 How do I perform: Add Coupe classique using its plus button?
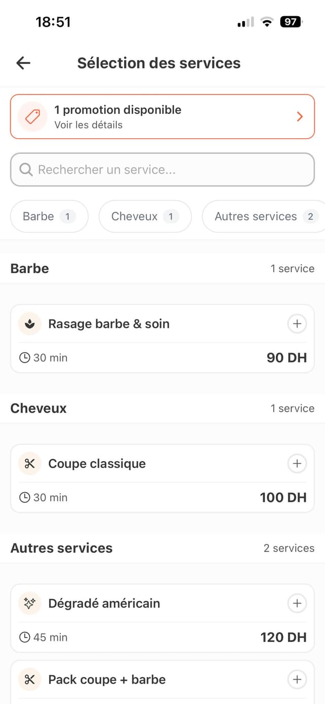297,463
